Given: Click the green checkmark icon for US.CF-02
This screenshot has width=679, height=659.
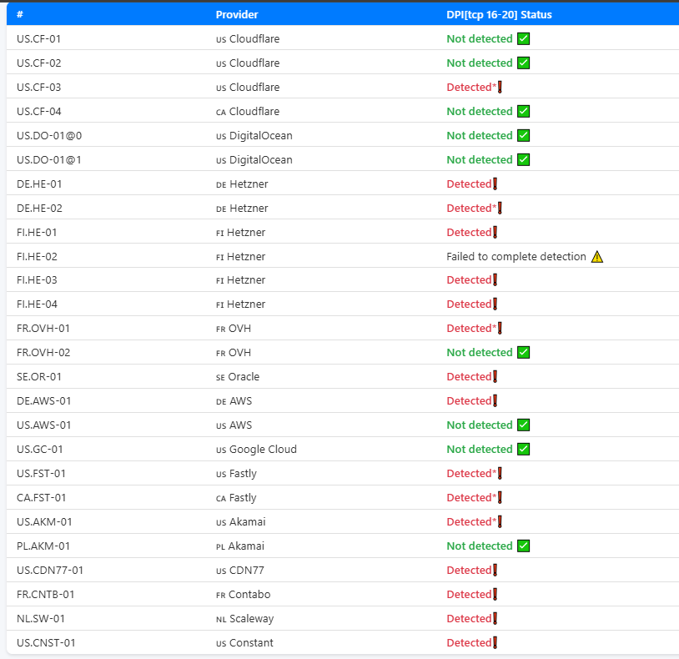Looking at the screenshot, I should point(523,63).
